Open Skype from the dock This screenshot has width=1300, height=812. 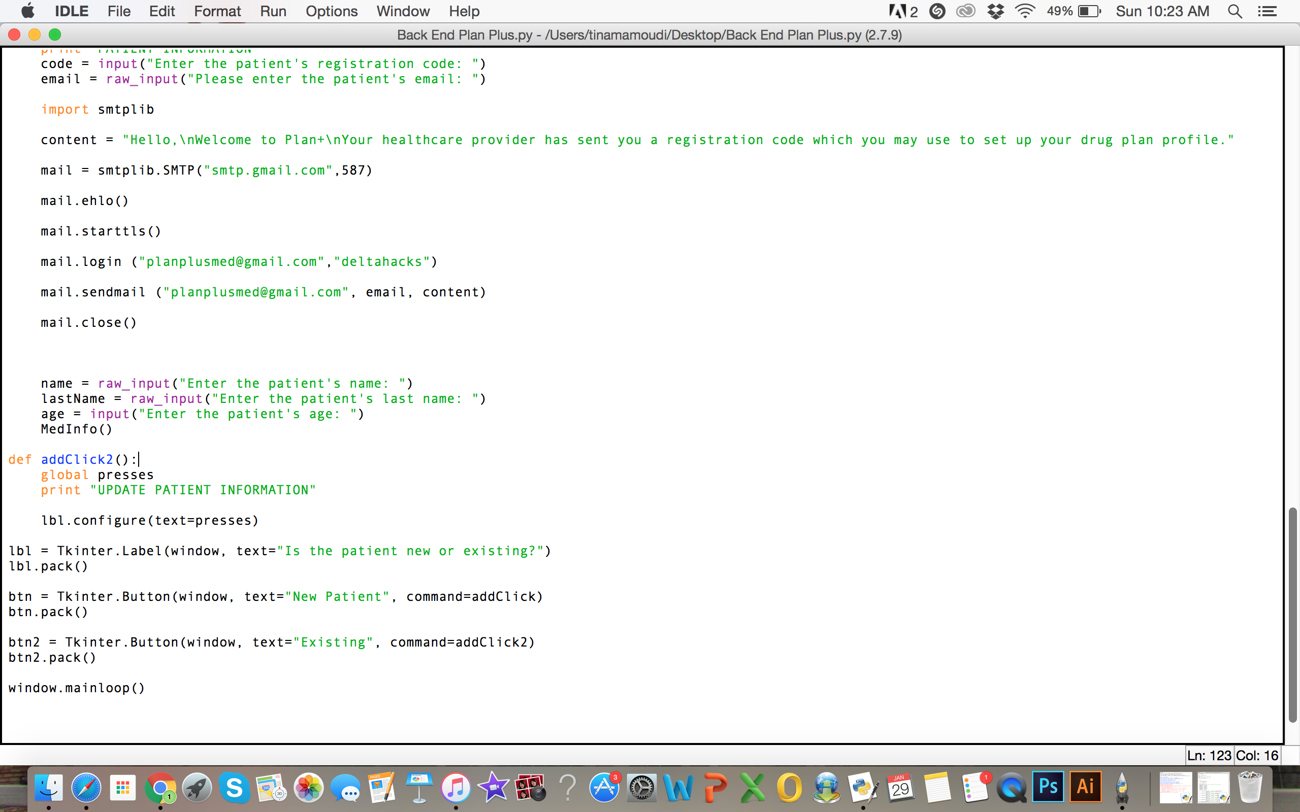pos(234,788)
